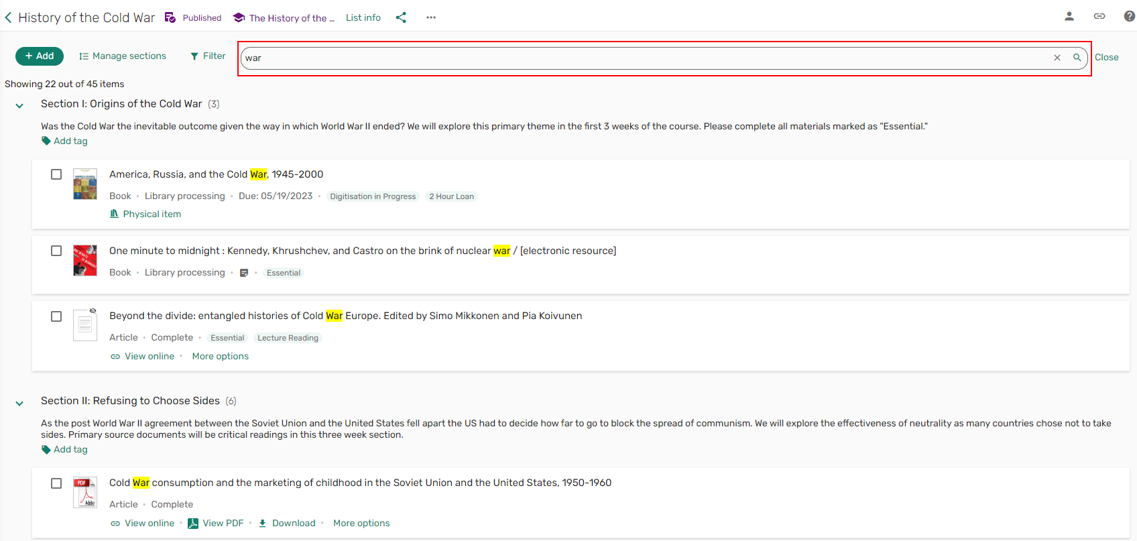The image size is (1137, 541).
Task: Open the help question mark icon
Action: point(1130,16)
